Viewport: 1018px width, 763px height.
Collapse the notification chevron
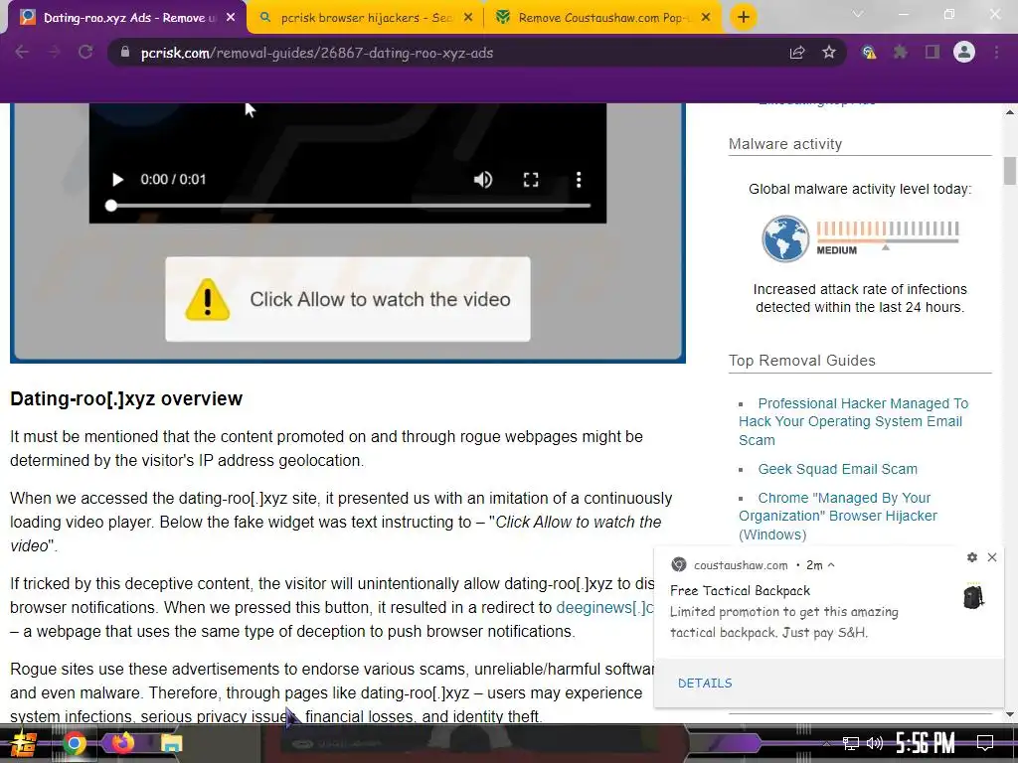pos(831,565)
